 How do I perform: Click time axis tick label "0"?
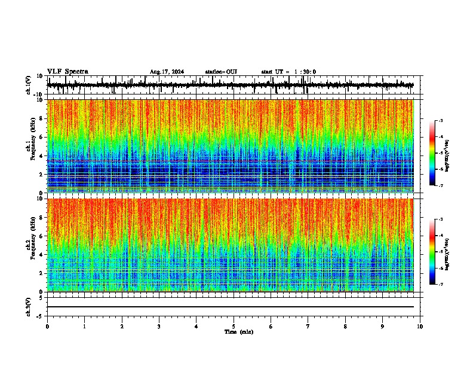(47, 327)
